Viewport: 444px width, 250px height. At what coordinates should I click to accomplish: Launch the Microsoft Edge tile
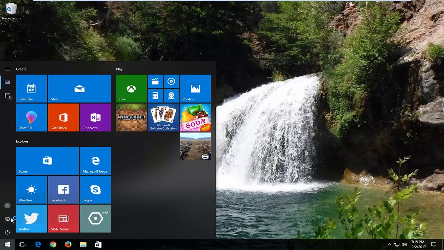pos(95,161)
